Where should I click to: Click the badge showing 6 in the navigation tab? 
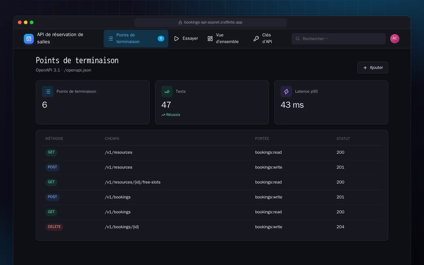[x=161, y=38]
